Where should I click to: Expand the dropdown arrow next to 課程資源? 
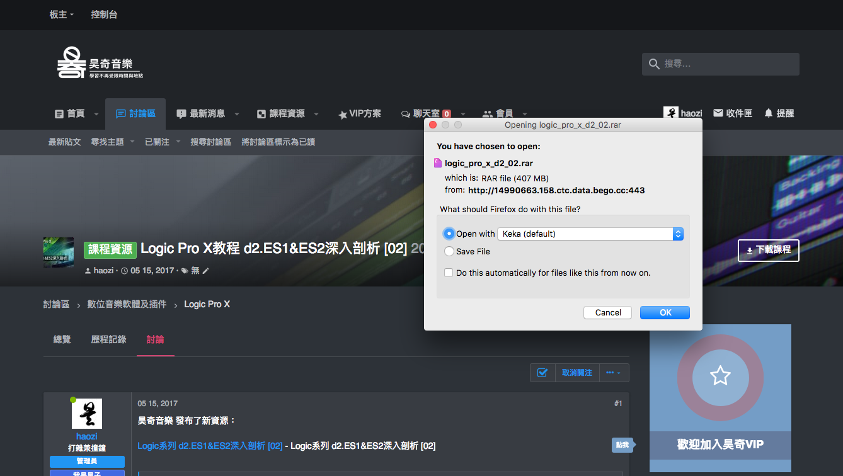point(316,115)
